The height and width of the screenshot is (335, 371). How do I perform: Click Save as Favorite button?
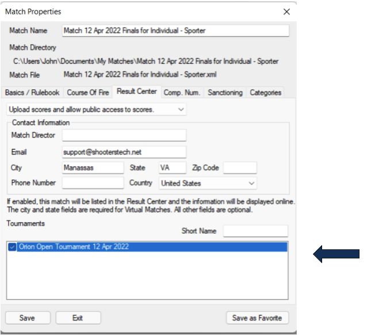257,318
